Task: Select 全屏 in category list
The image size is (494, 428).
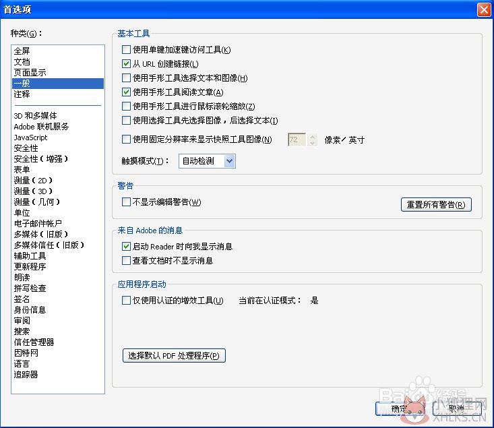Action: [x=58, y=51]
